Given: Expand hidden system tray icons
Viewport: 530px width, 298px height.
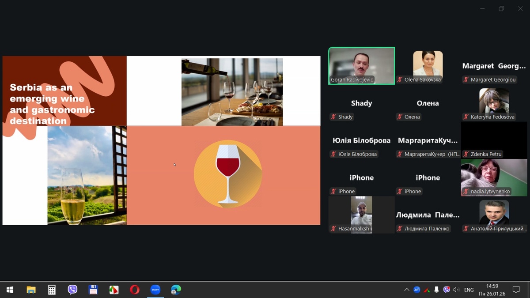Looking at the screenshot, I should coord(406,290).
